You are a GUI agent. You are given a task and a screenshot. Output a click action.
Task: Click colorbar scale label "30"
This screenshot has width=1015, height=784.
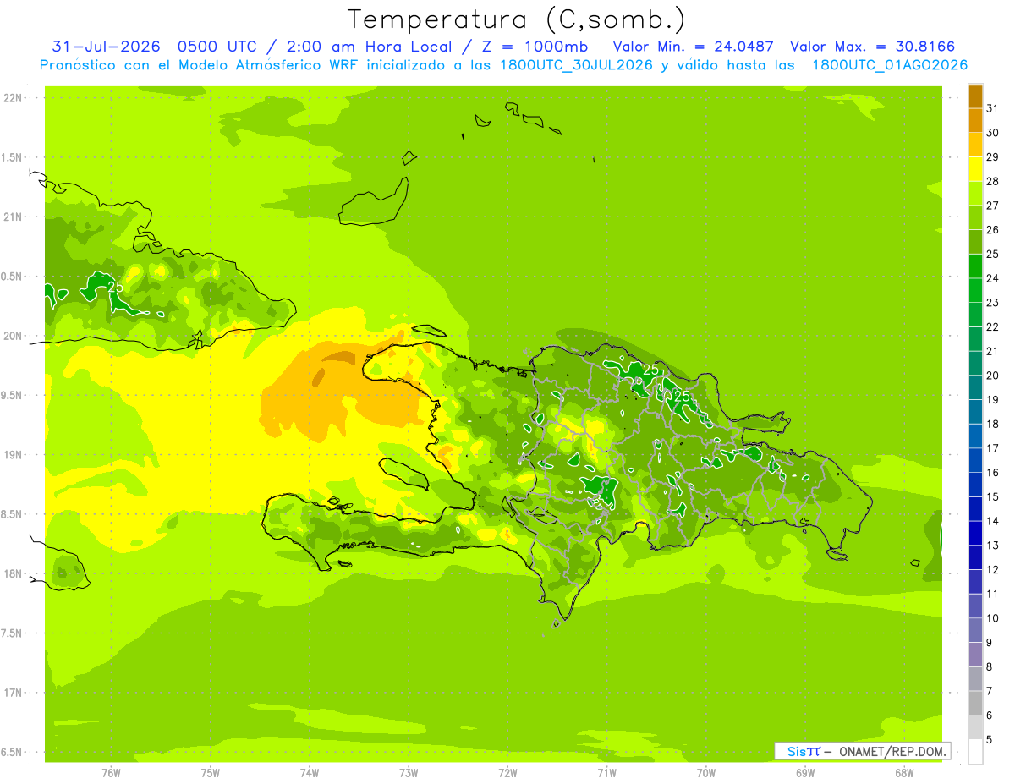point(992,133)
